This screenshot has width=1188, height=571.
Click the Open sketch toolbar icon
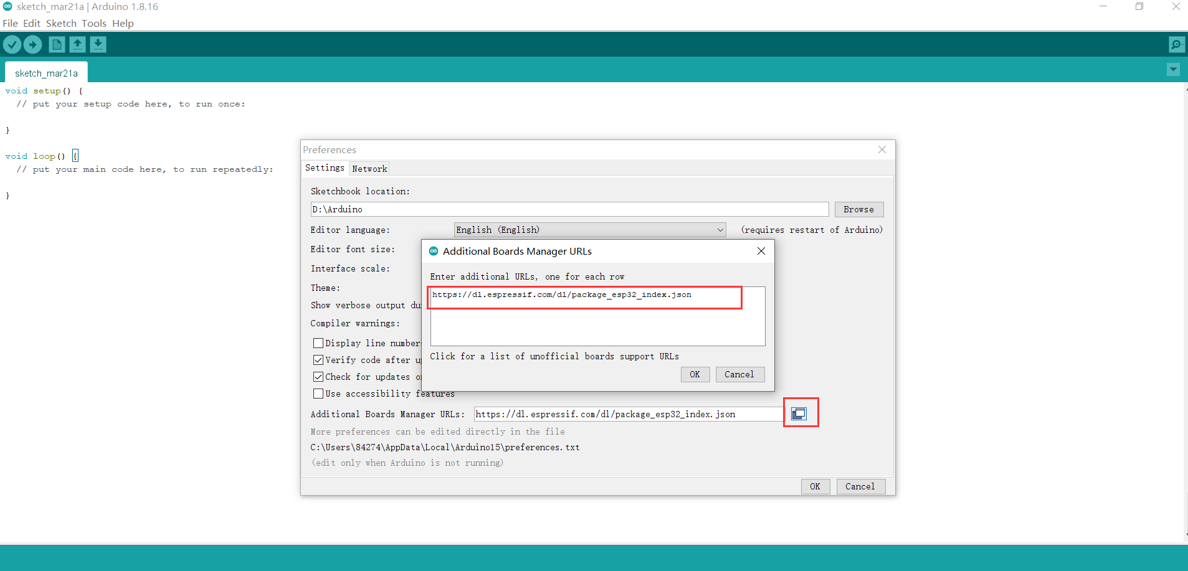pyautogui.click(x=77, y=44)
